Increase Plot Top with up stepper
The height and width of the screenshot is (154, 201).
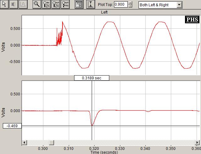130,3
